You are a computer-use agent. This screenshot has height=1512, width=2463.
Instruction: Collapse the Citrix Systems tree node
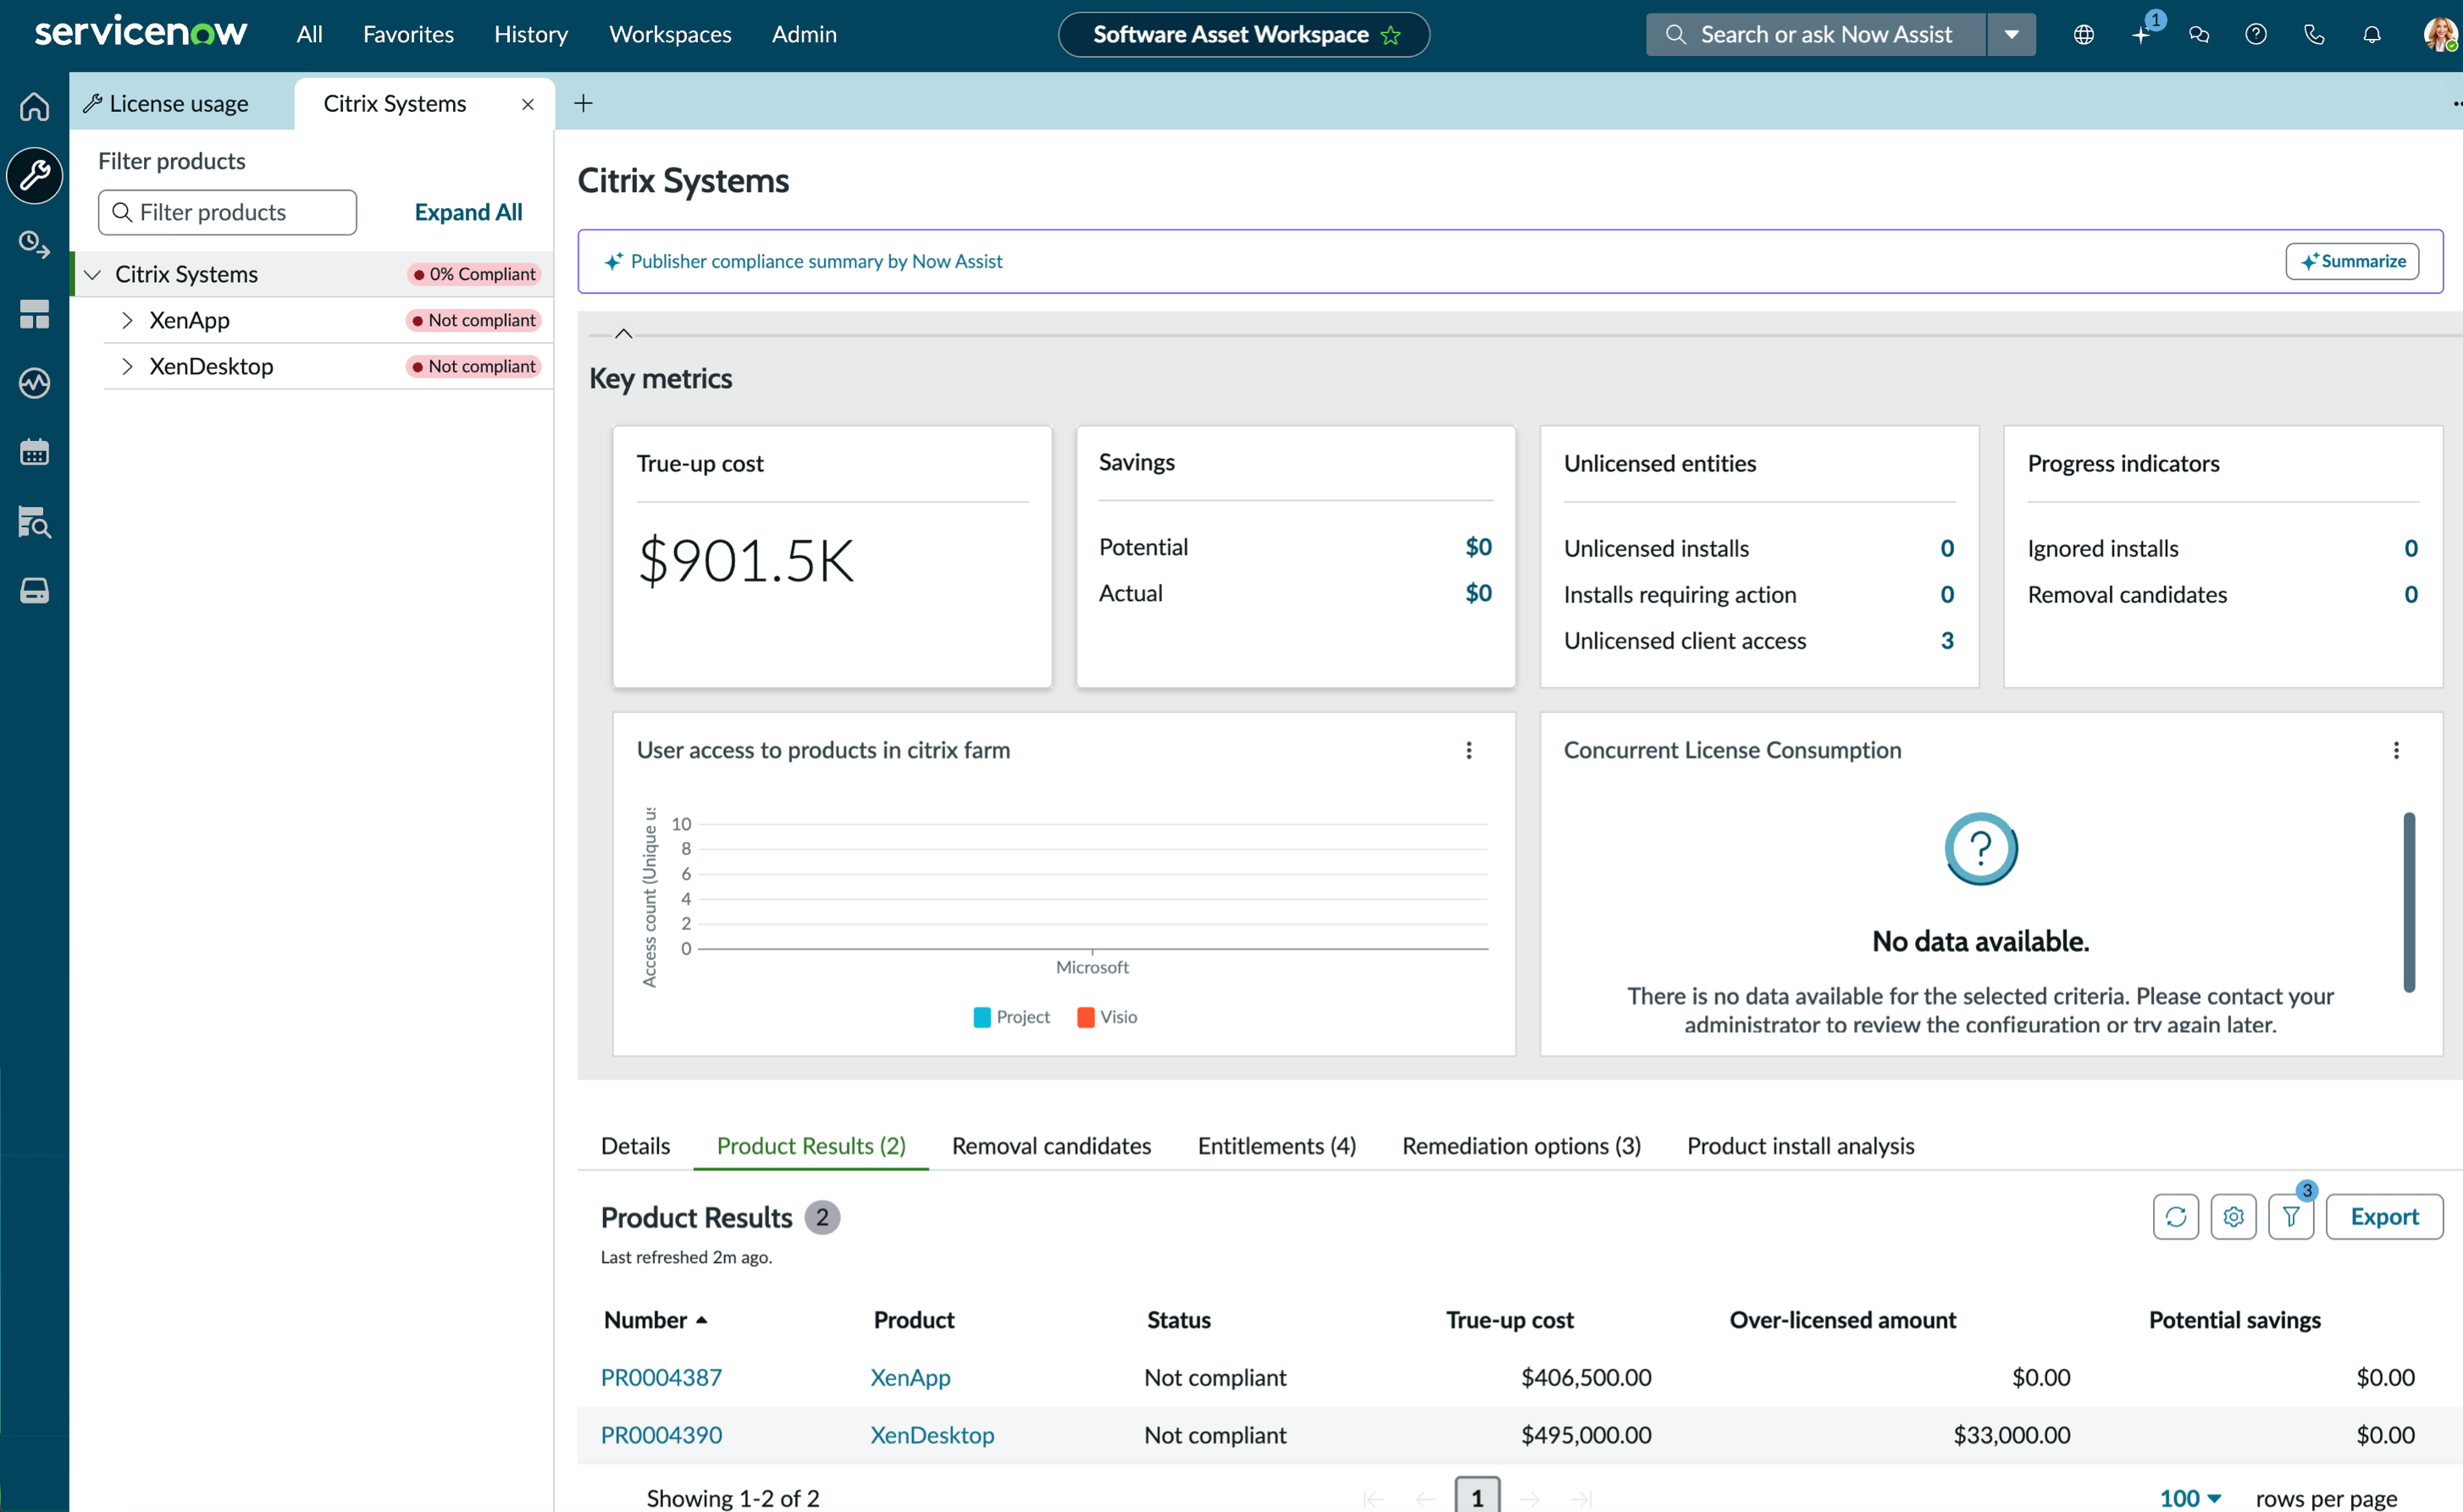[93, 274]
